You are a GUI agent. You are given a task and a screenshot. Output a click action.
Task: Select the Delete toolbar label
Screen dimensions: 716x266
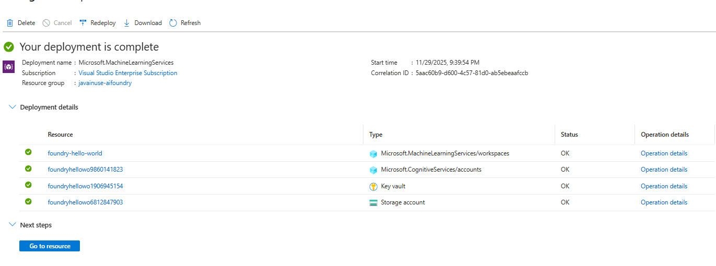click(27, 23)
